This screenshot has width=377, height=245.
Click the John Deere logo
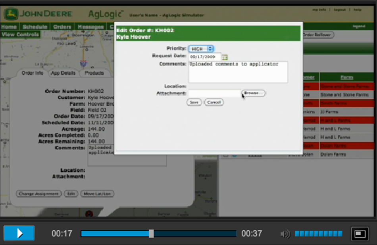click(x=38, y=14)
